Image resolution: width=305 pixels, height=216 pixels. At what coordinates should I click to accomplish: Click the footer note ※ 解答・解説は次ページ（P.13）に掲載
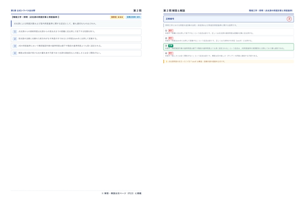pyautogui.click(x=122, y=193)
